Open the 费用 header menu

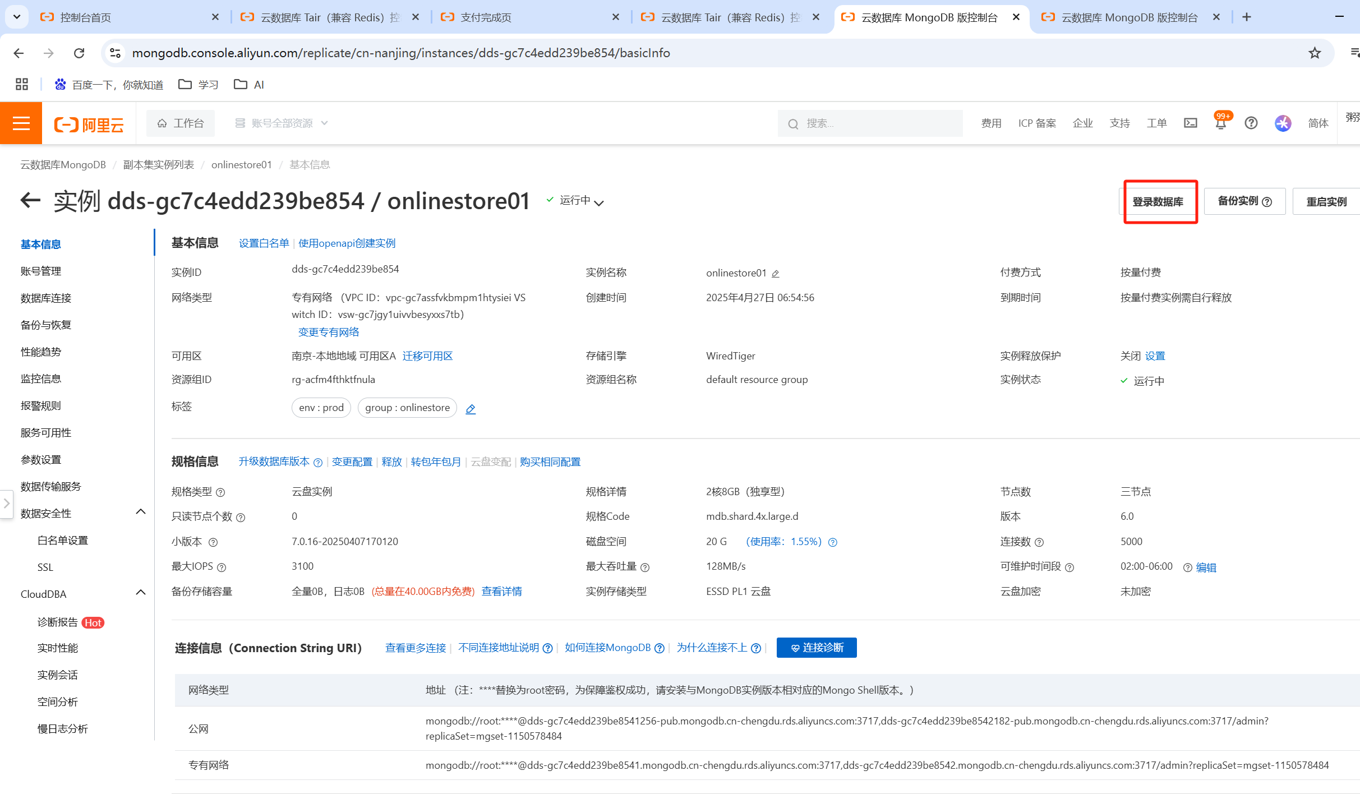pyautogui.click(x=991, y=123)
